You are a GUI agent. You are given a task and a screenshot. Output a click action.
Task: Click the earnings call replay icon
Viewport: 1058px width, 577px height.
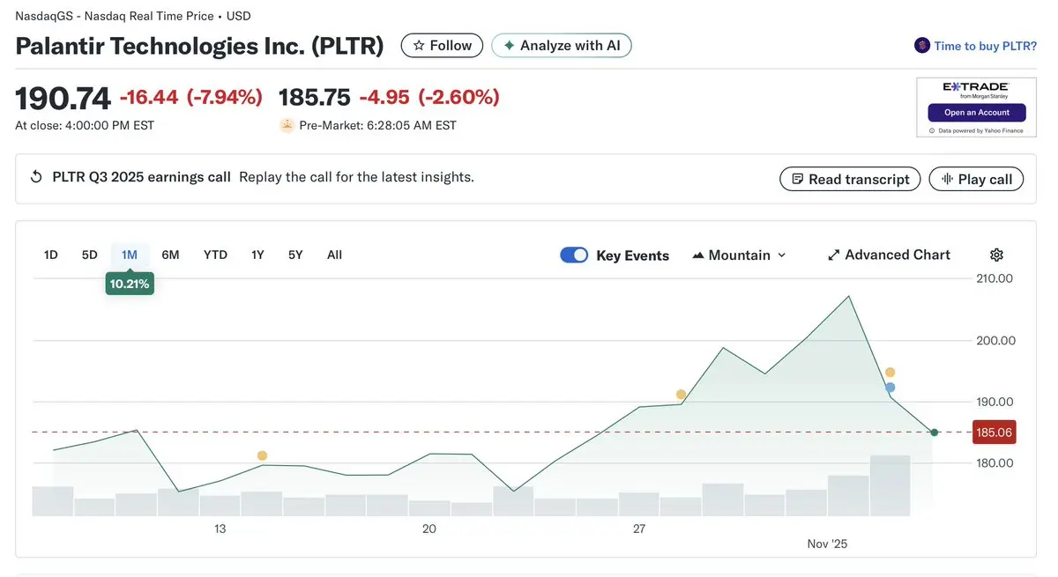(36, 177)
